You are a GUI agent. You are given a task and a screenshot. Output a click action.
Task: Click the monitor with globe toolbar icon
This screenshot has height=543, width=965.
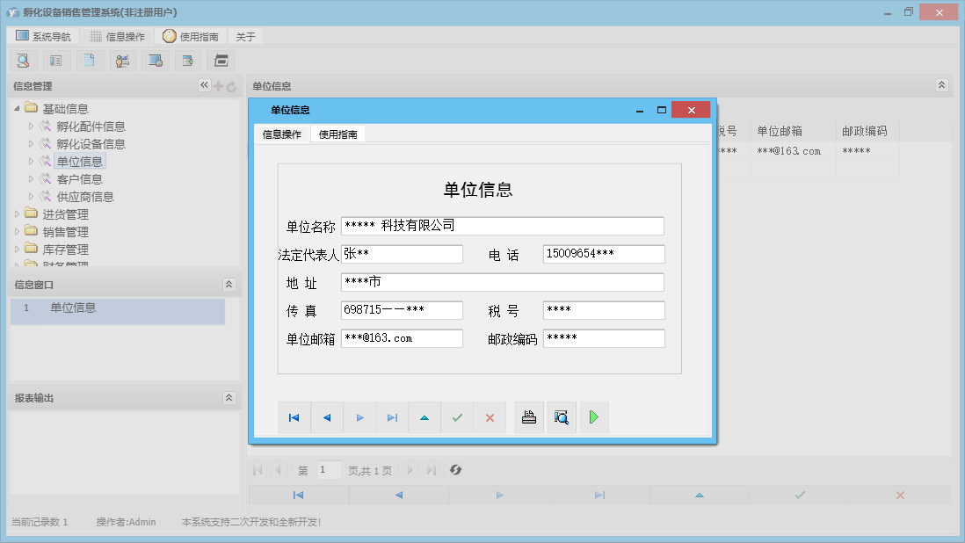(x=156, y=61)
